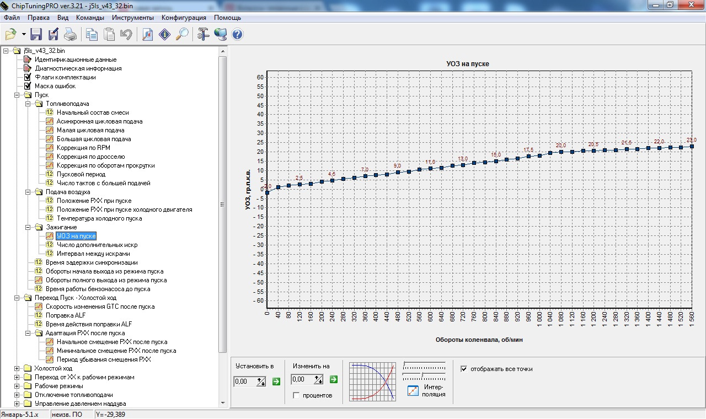
Task: Click the Undo arrow icon
Action: click(126, 34)
